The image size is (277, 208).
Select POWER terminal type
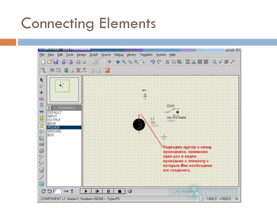point(64,128)
